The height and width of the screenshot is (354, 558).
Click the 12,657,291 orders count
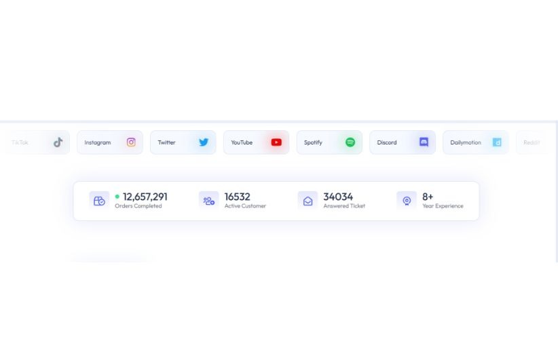(145, 197)
